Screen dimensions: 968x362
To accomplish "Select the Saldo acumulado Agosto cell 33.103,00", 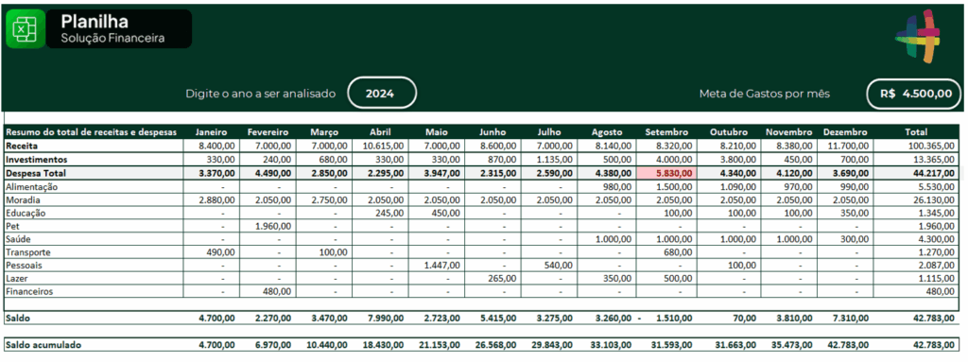I will click(x=607, y=345).
